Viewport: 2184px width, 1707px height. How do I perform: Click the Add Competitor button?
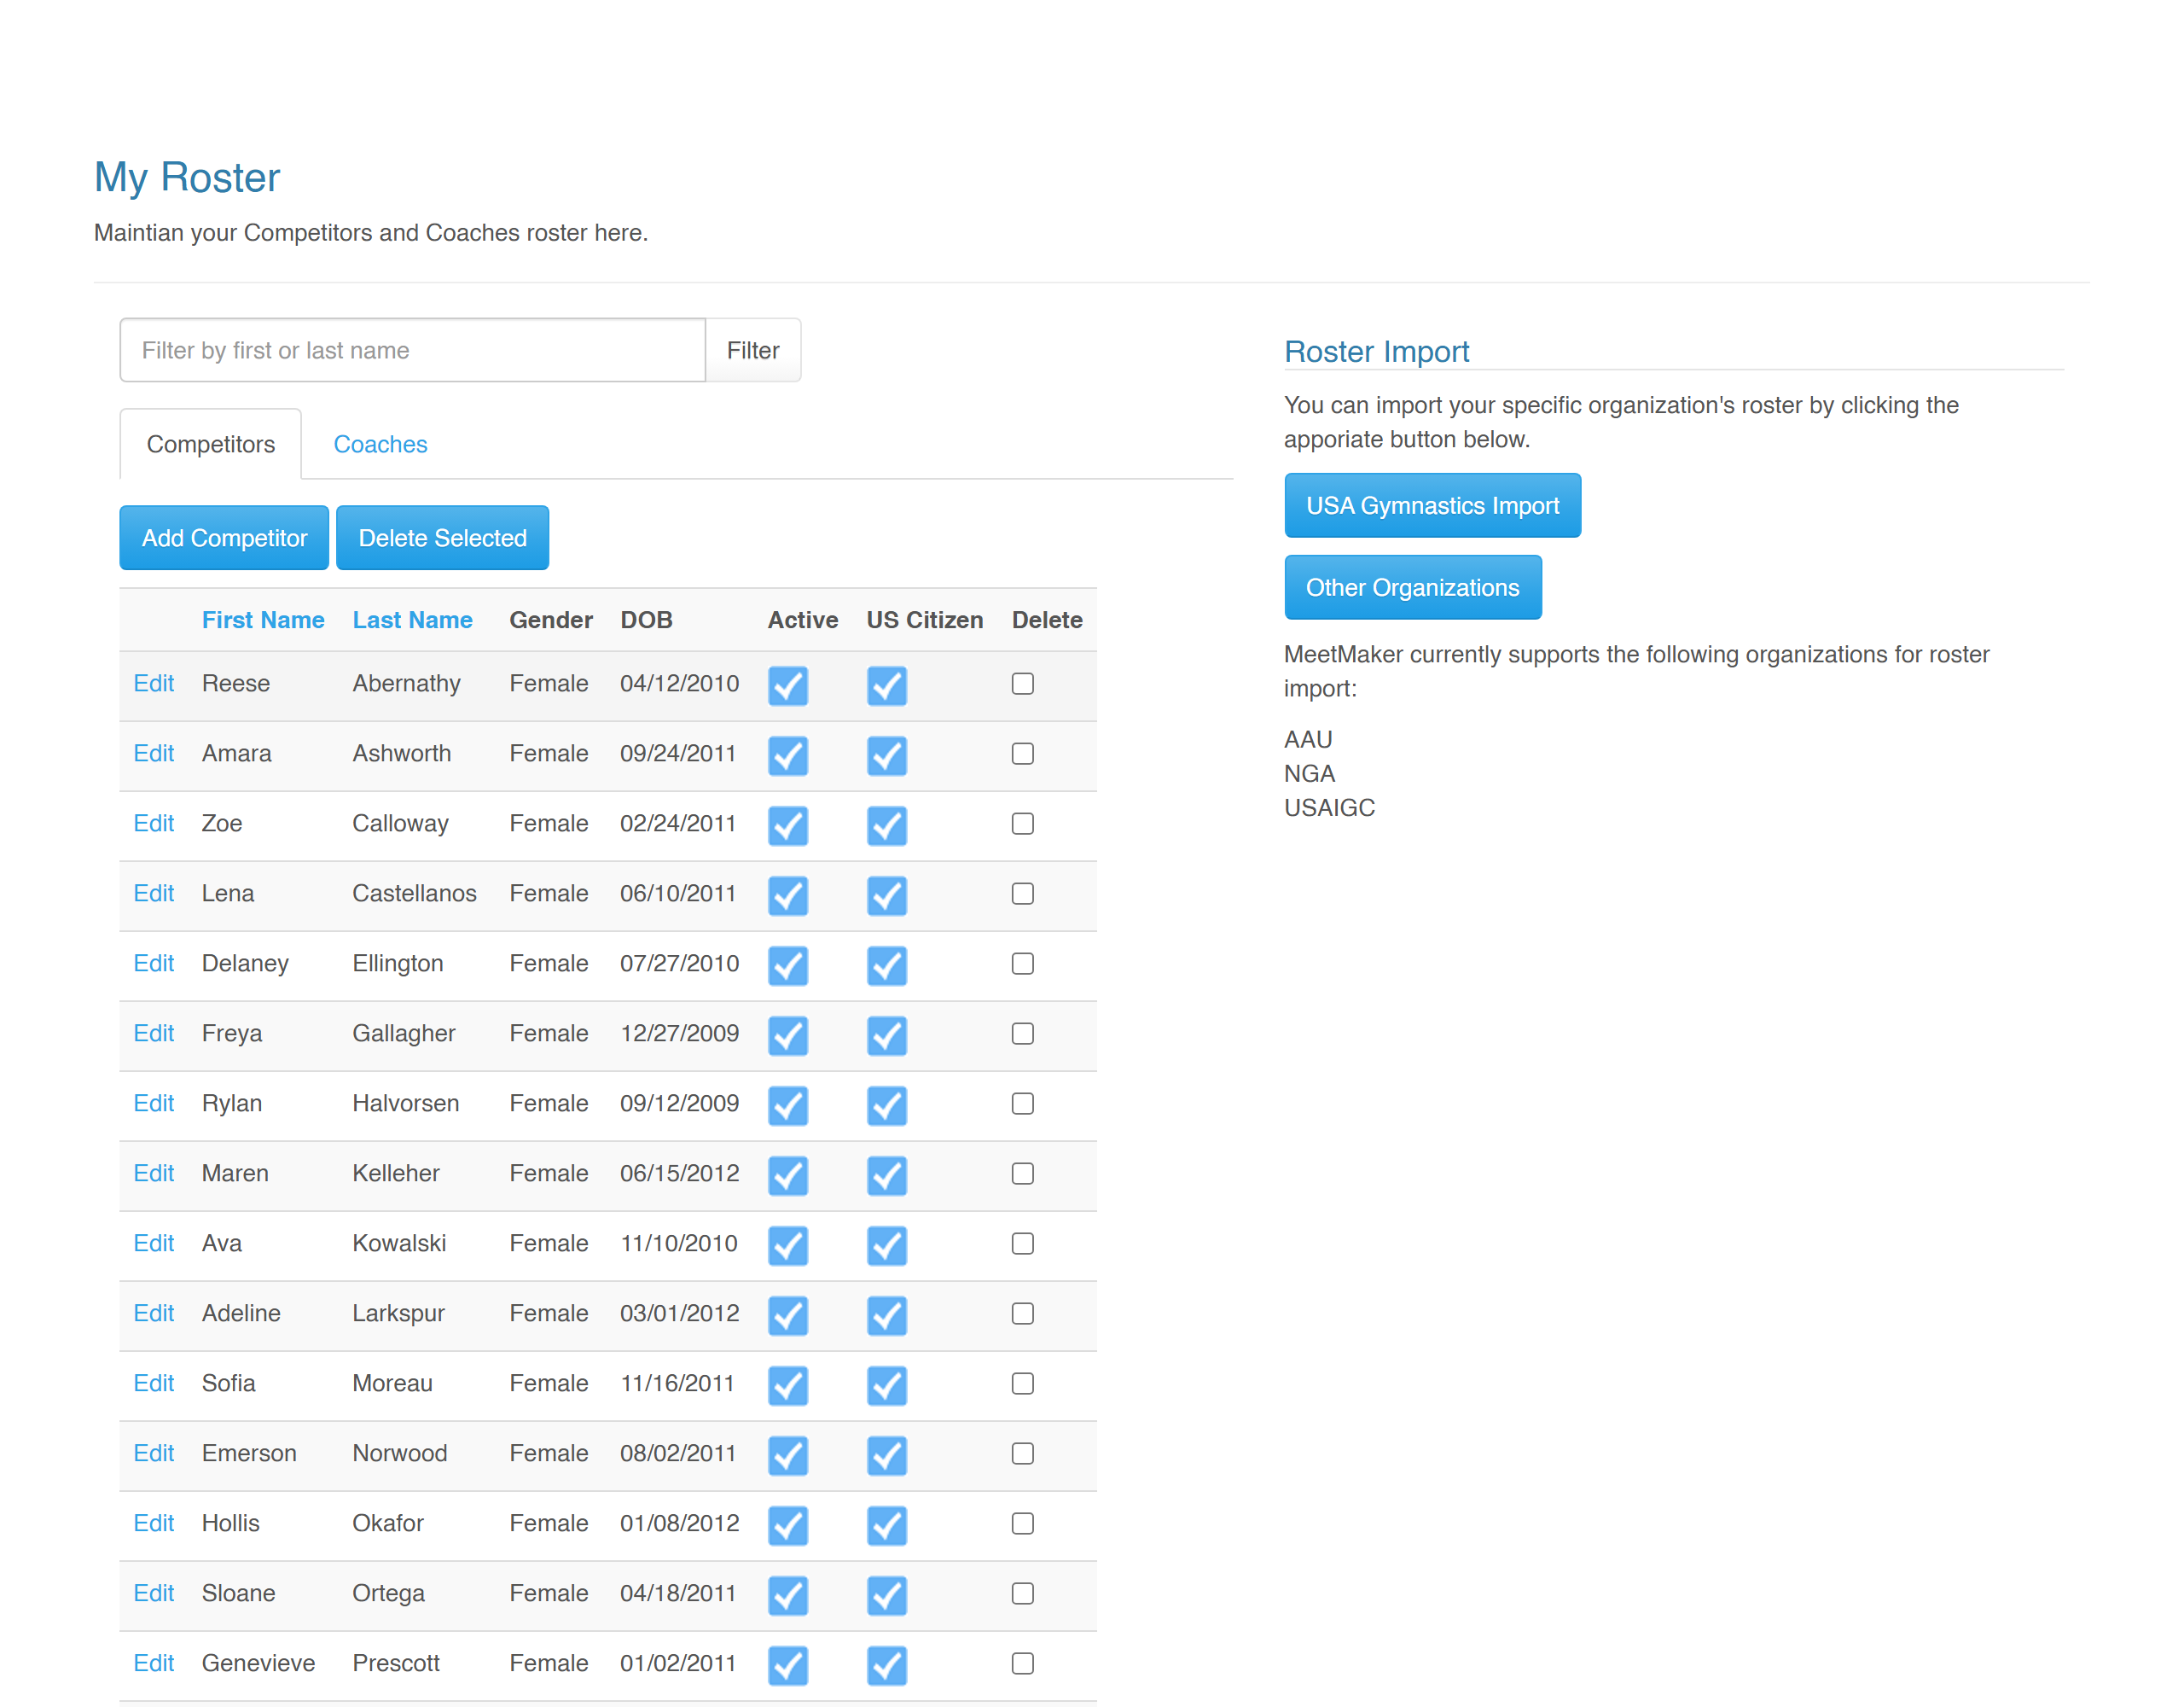(224, 539)
